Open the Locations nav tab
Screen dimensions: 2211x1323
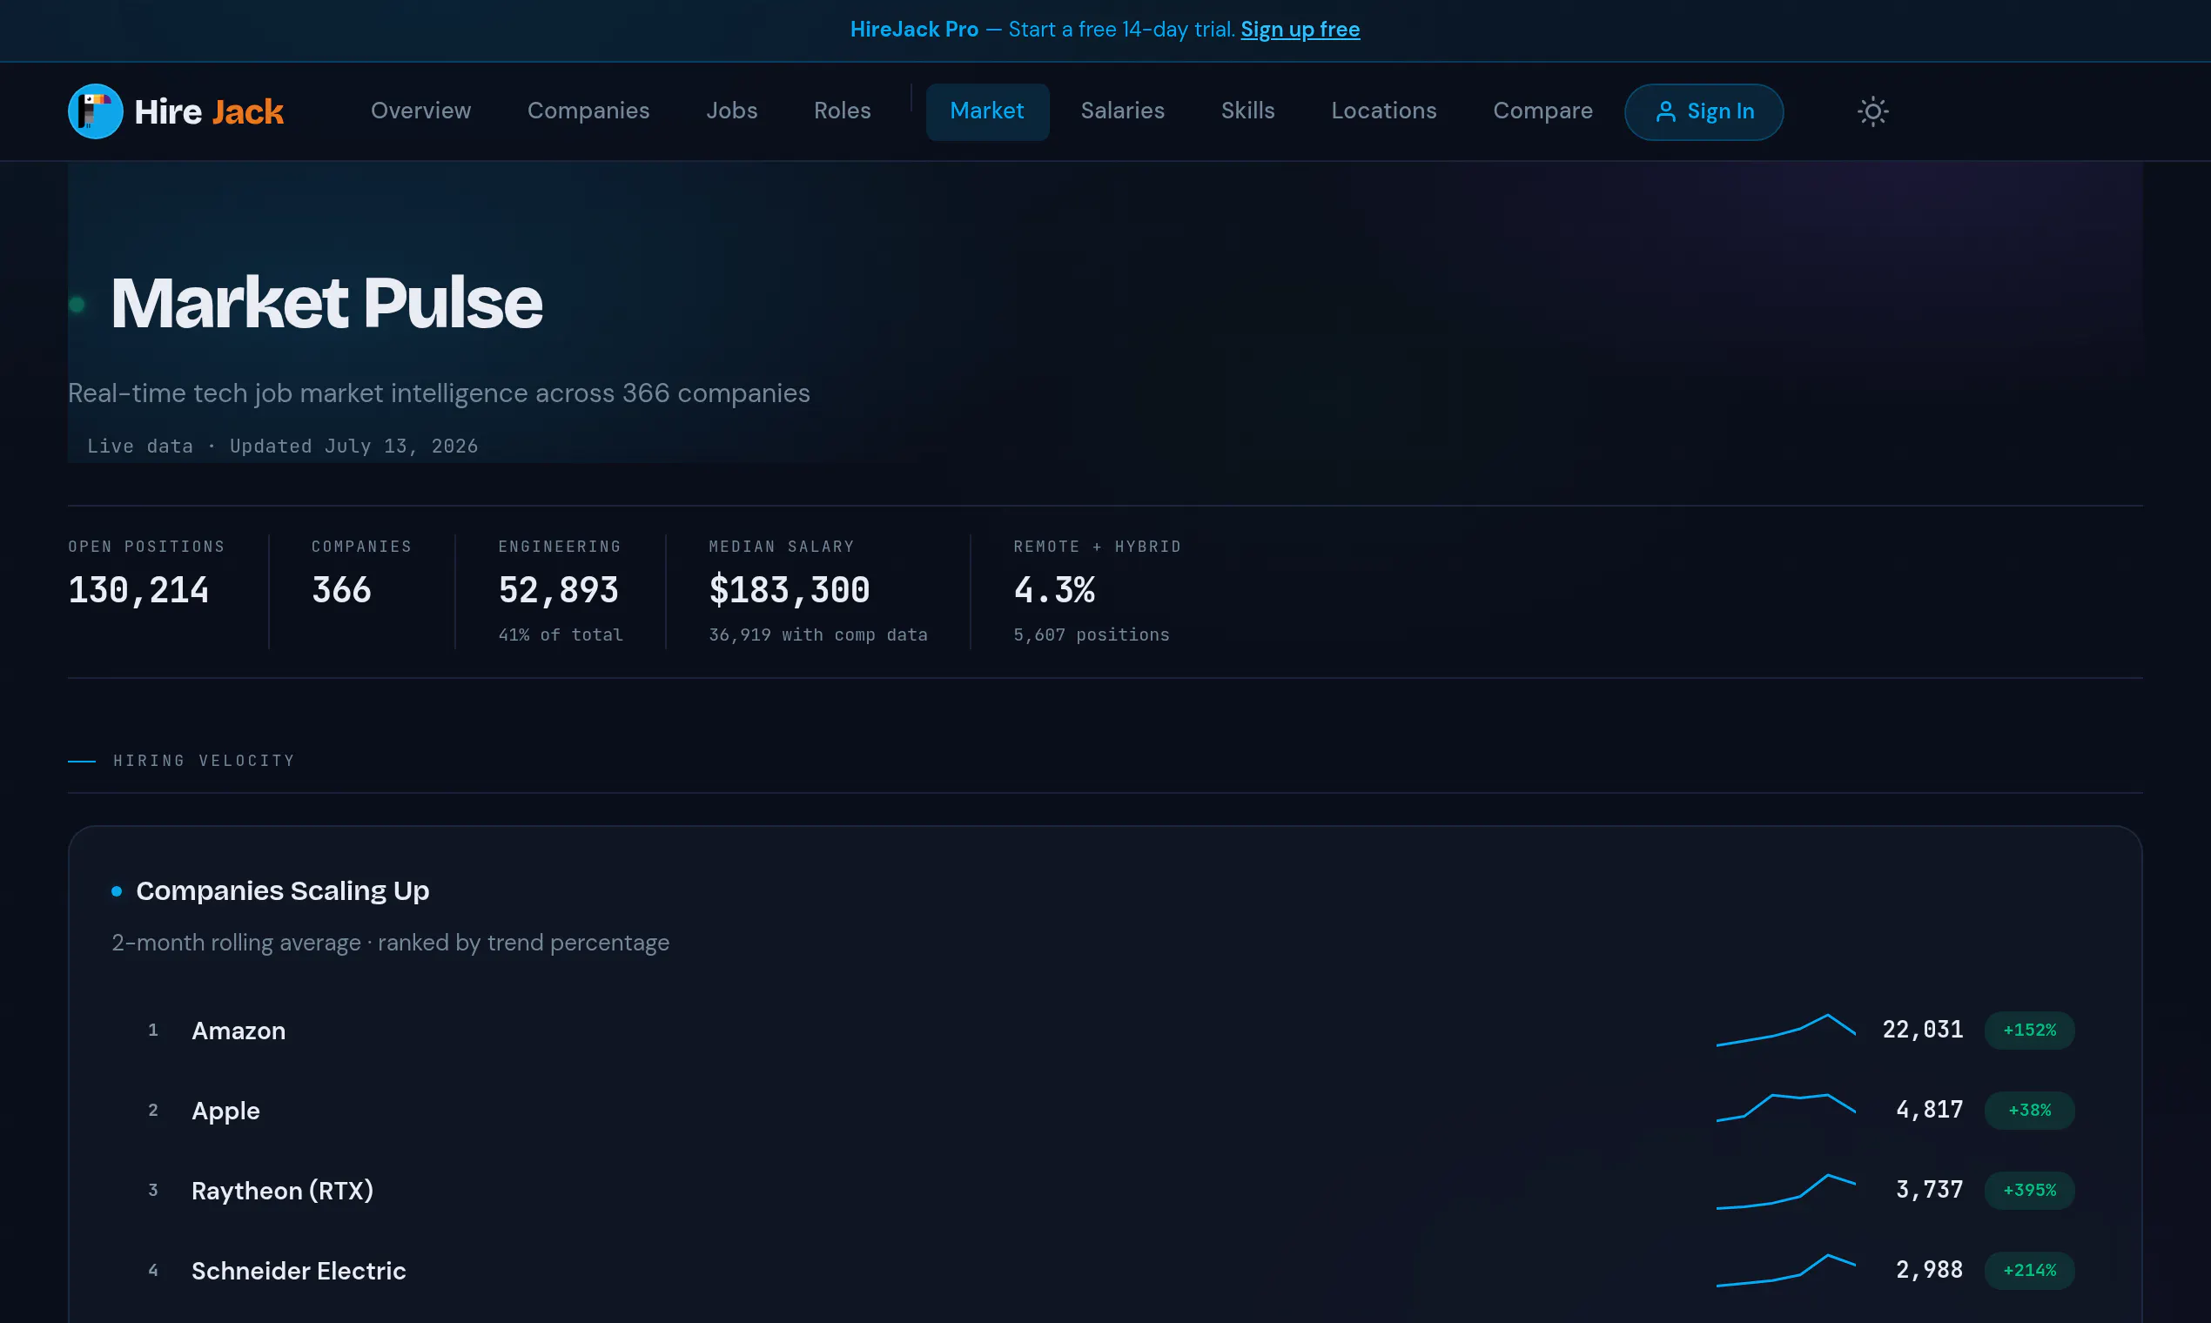tap(1384, 111)
